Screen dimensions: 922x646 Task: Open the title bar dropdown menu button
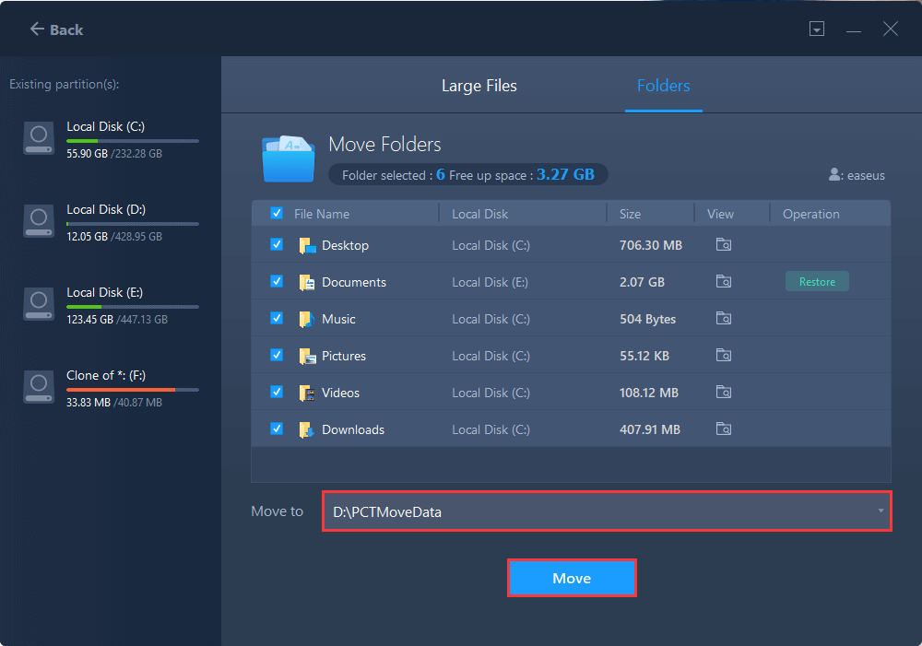[x=816, y=29]
